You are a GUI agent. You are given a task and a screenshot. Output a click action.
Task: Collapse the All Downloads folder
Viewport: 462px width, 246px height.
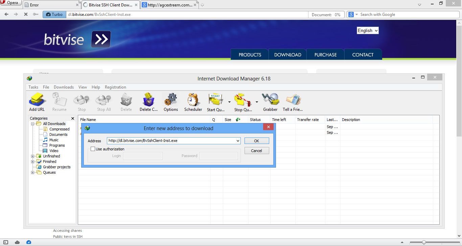pyautogui.click(x=32, y=123)
